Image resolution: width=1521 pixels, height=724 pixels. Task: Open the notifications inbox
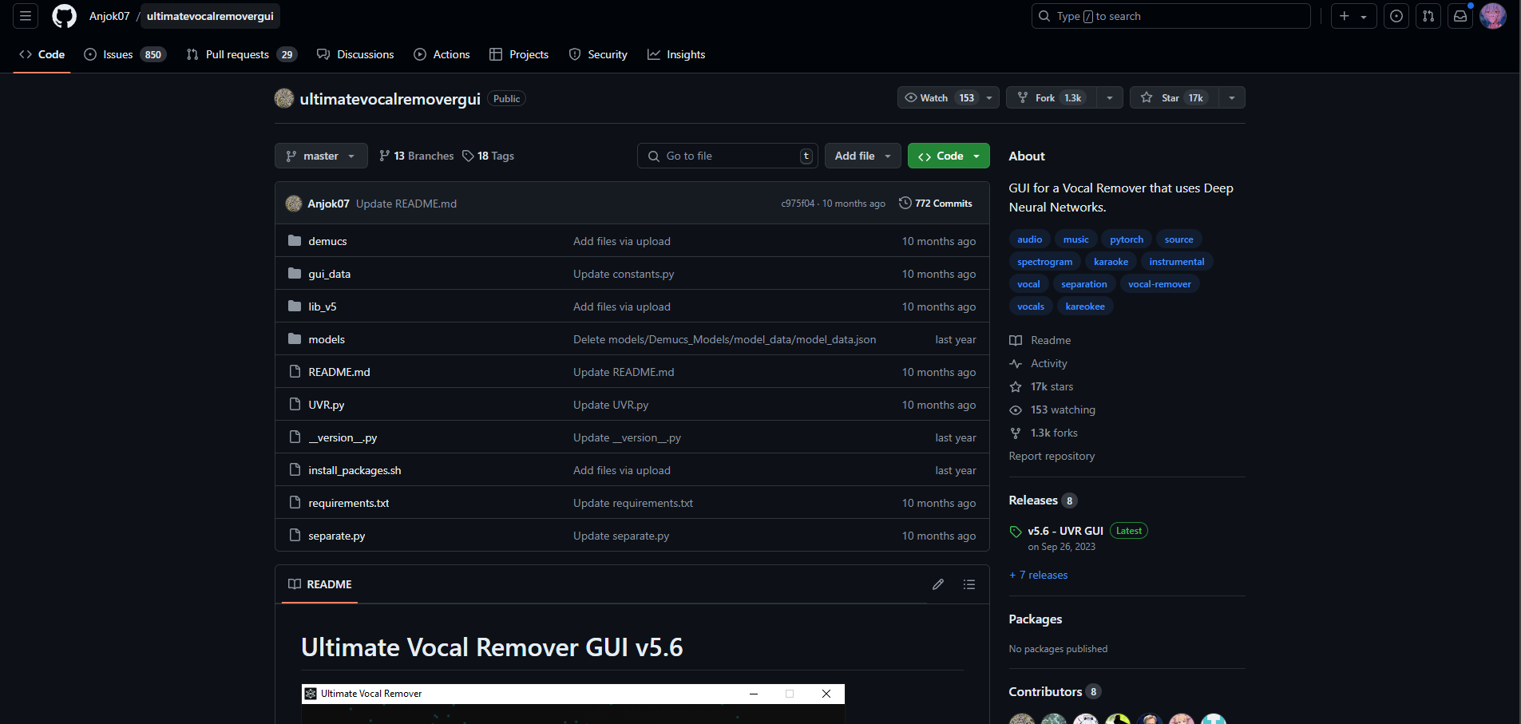click(1460, 16)
